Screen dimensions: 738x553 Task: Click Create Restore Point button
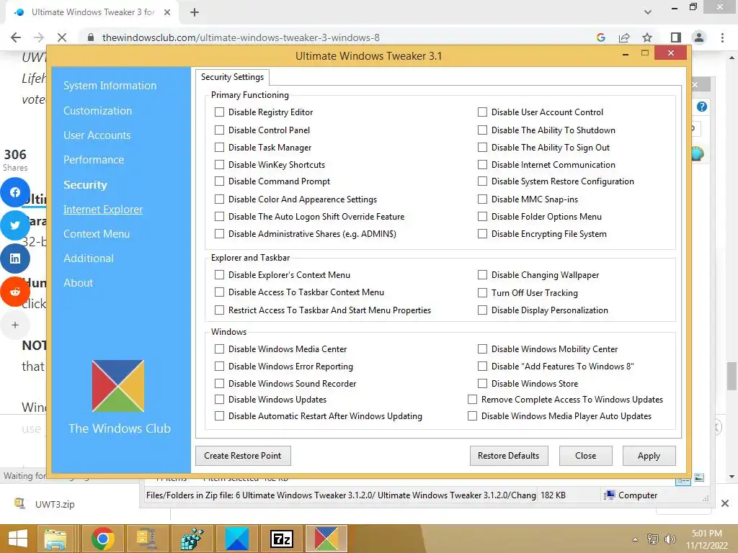(243, 456)
